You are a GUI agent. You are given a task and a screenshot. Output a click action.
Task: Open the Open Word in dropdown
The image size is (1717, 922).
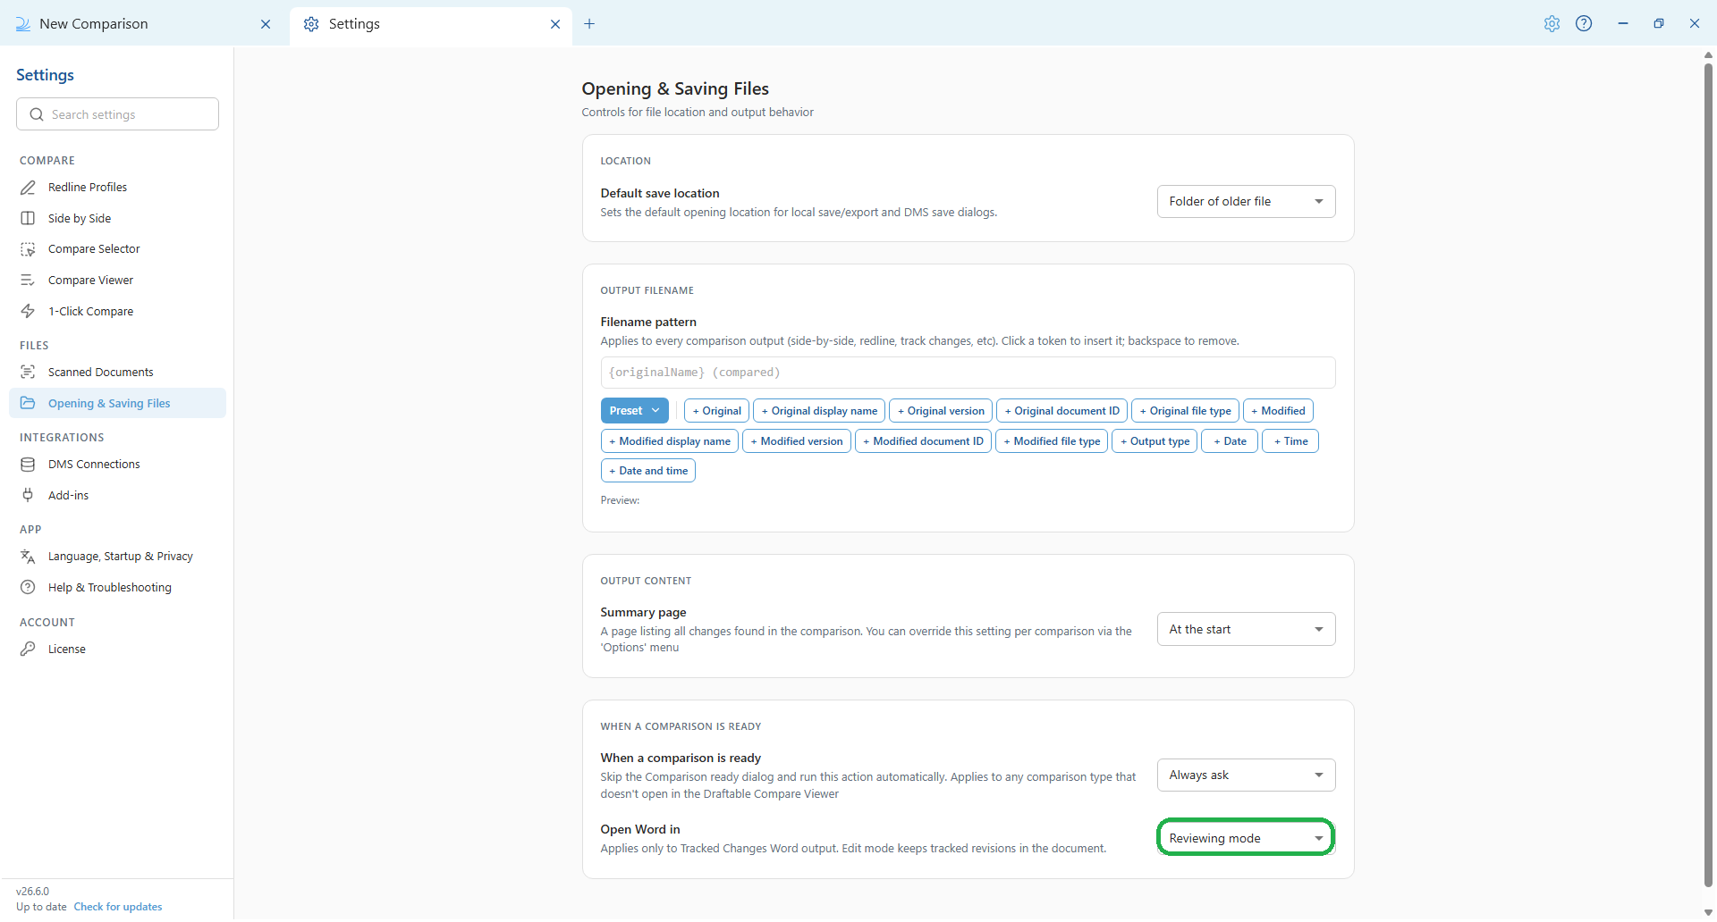pyautogui.click(x=1246, y=839)
